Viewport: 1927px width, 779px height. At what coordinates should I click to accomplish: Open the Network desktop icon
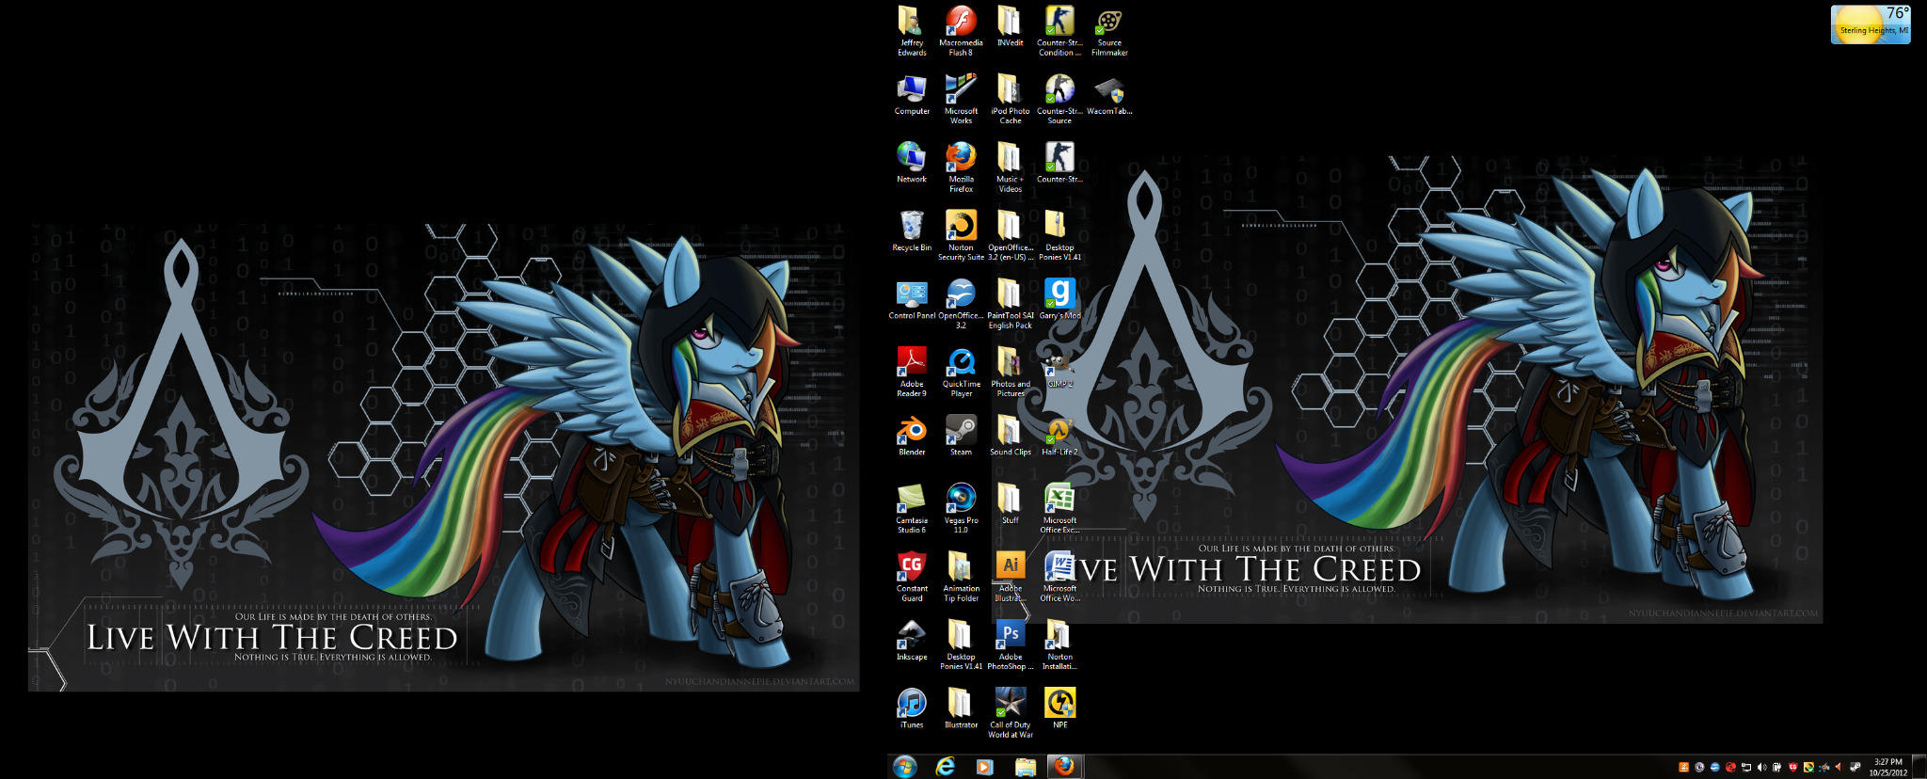912,164
